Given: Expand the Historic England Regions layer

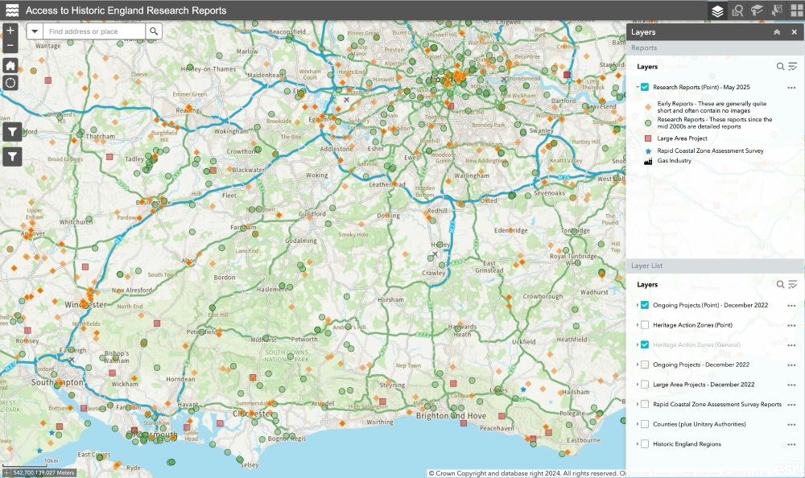Looking at the screenshot, I should pyautogui.click(x=637, y=444).
